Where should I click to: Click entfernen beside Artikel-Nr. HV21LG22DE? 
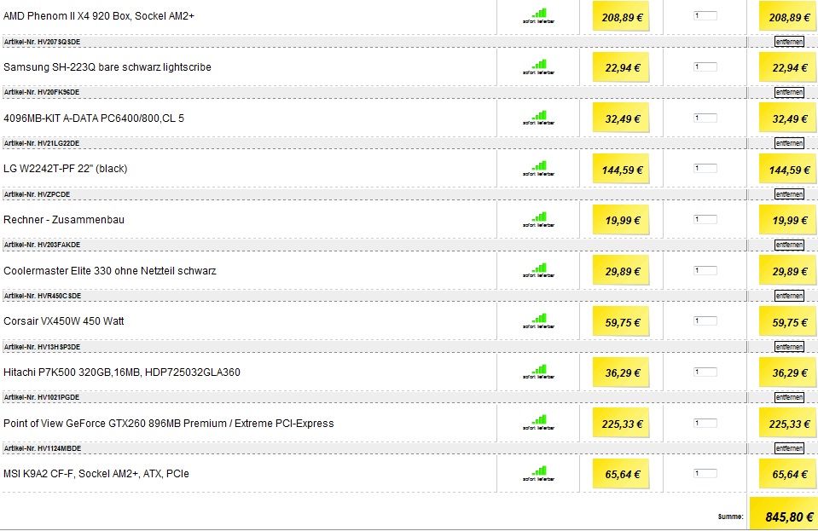[x=789, y=143]
